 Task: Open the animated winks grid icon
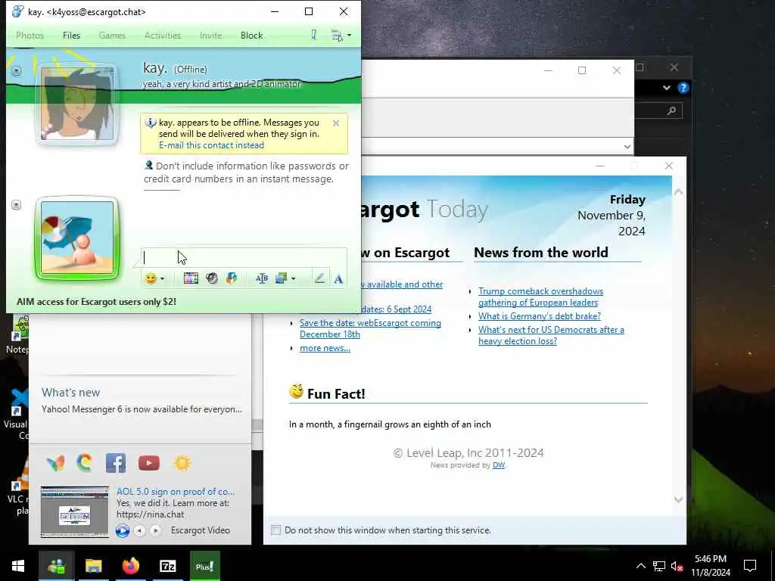pyautogui.click(x=191, y=278)
